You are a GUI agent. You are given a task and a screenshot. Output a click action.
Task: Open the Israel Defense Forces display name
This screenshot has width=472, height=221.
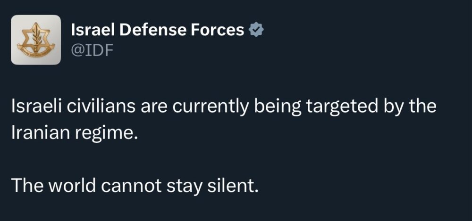pyautogui.click(x=158, y=30)
